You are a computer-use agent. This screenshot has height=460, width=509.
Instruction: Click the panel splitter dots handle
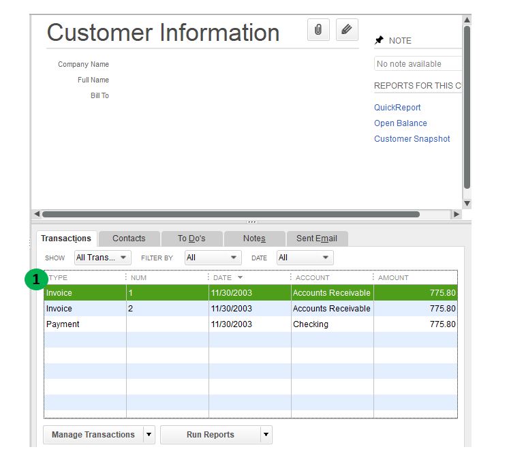point(251,222)
